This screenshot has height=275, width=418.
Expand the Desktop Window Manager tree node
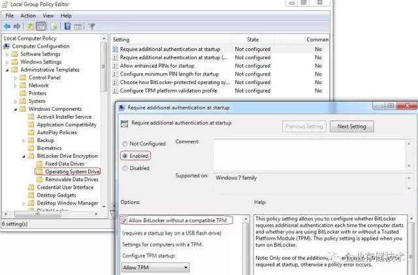tap(24, 203)
